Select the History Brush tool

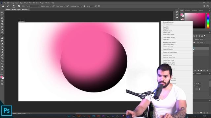point(2,41)
